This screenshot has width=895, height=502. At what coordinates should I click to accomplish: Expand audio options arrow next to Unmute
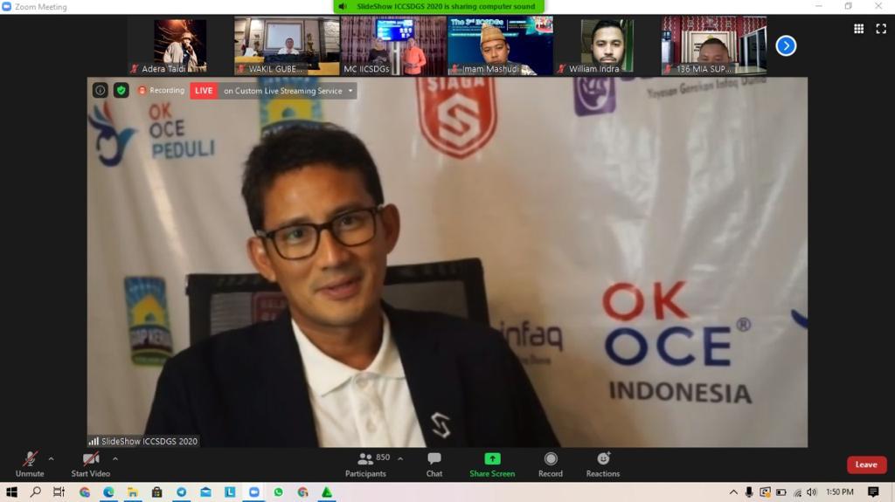51,458
